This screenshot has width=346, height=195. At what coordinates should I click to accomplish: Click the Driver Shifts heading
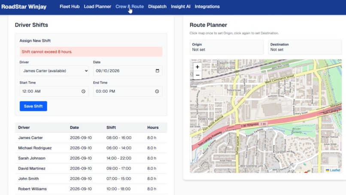click(x=32, y=25)
